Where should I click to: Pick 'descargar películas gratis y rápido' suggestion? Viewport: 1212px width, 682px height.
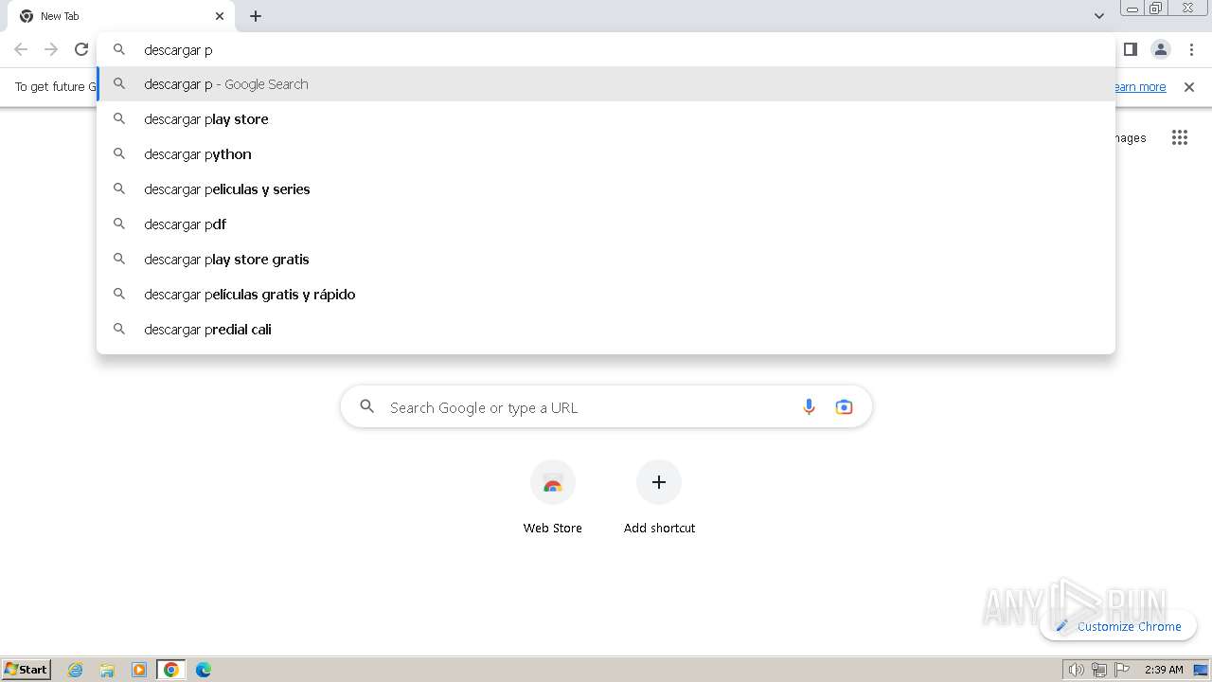tap(606, 295)
